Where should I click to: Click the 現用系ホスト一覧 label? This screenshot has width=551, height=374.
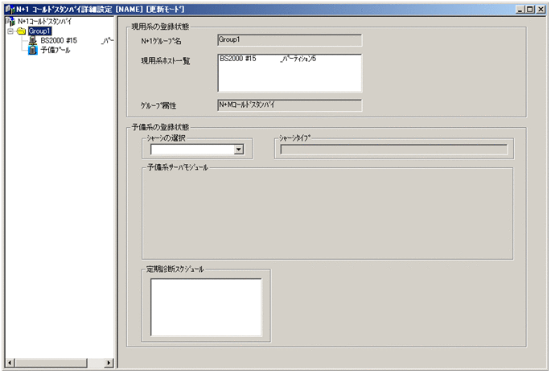166,61
